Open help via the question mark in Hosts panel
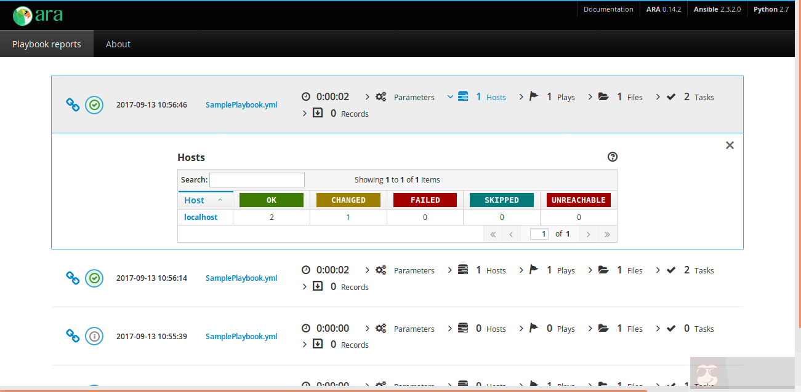 [x=612, y=157]
